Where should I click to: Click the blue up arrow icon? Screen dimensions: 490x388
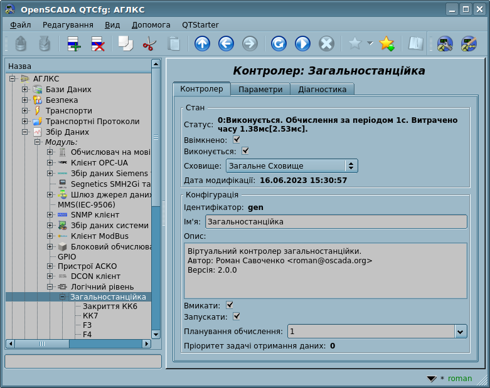[x=202, y=44]
